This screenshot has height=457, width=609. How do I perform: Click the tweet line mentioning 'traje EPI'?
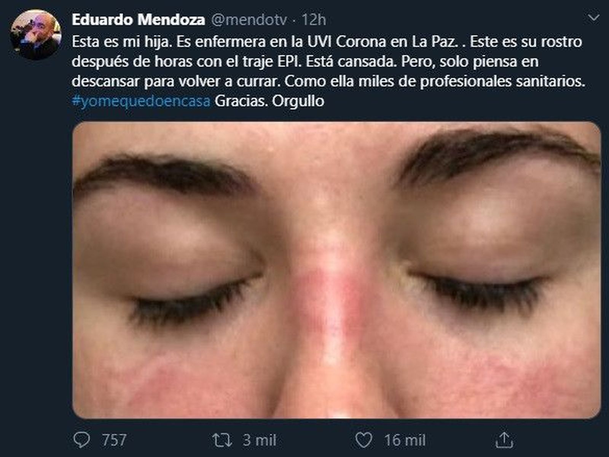(305, 61)
